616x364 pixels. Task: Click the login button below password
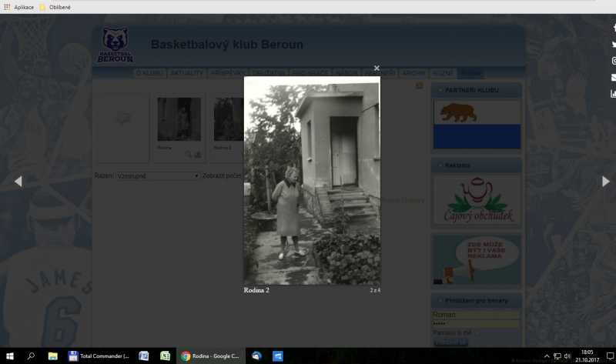pos(451,342)
